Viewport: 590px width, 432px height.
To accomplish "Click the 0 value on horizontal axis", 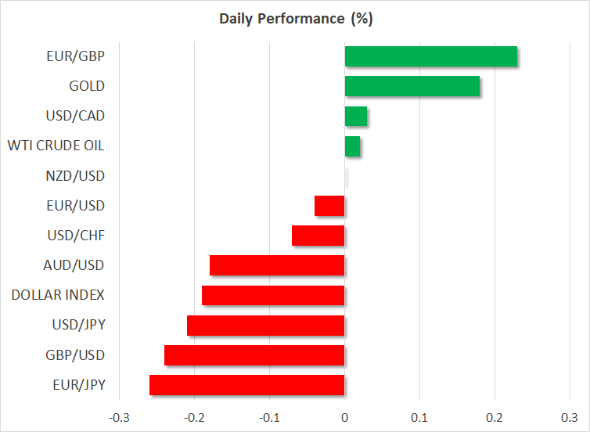I will pos(344,416).
